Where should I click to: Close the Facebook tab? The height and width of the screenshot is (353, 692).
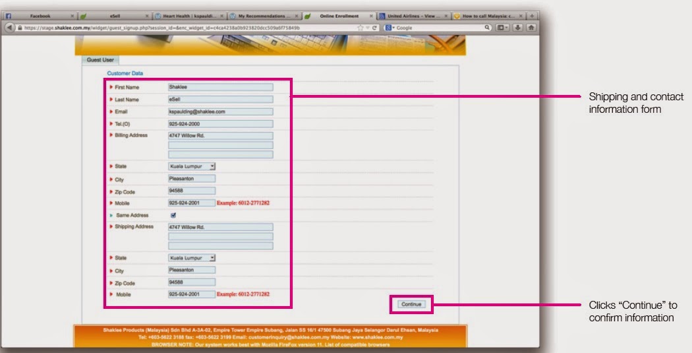(72, 16)
